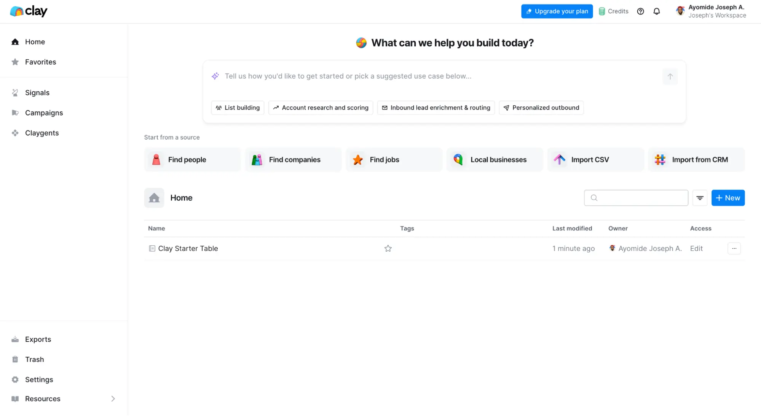Expand the Resources submenu chevron
The image size is (761, 416).
click(x=113, y=399)
